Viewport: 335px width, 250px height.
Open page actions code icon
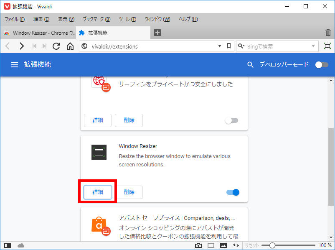tap(236, 245)
